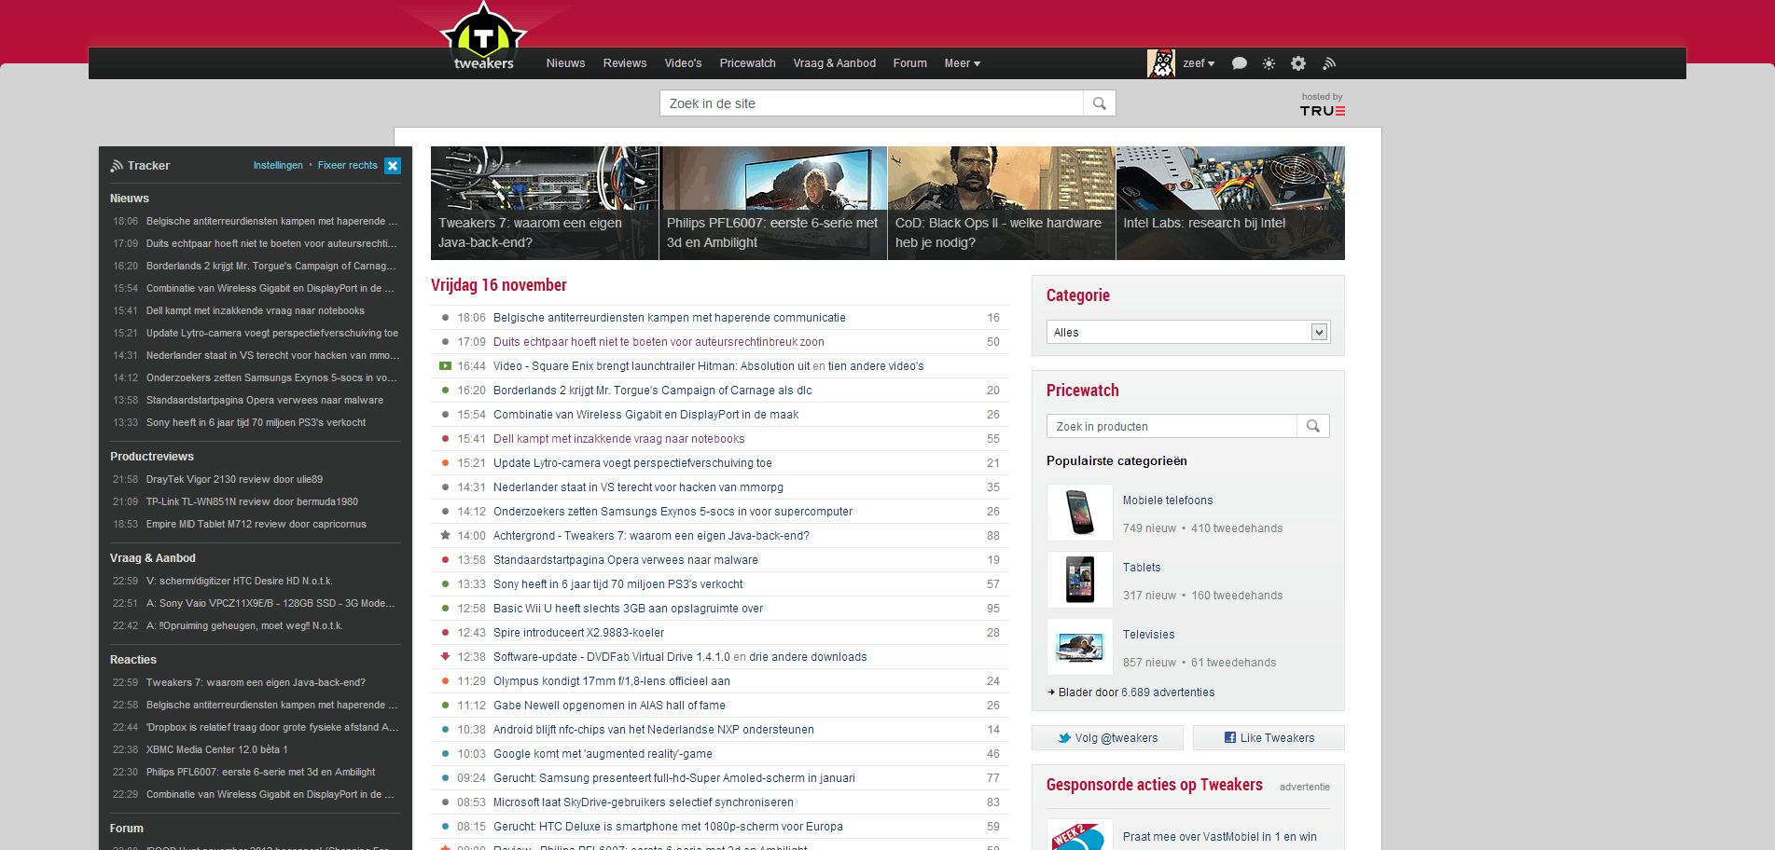Image resolution: width=1775 pixels, height=850 pixels.
Task: Click Volg @tweakers button
Action: [1107, 738]
